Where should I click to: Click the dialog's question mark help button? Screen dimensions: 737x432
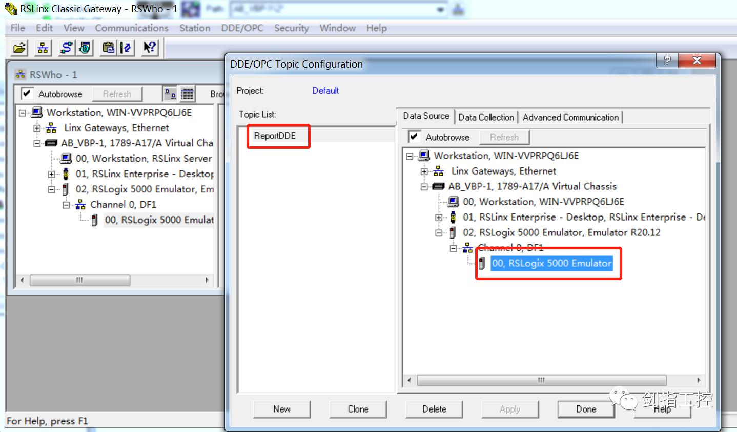tap(667, 60)
